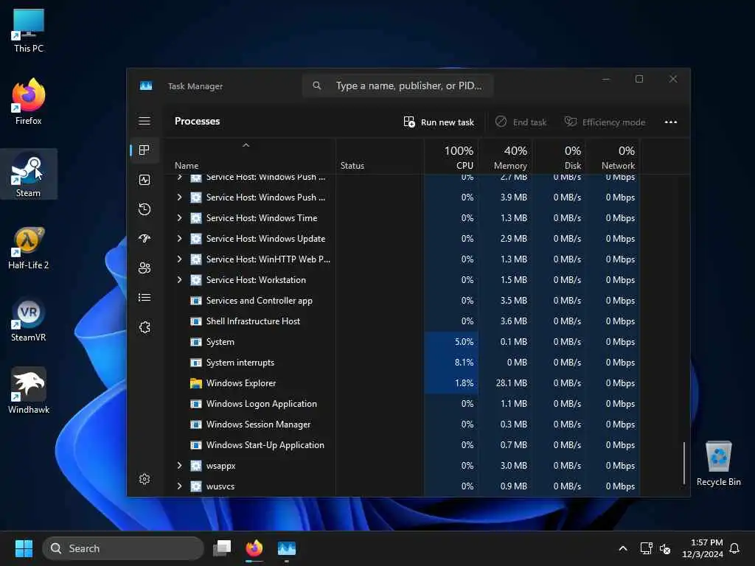
Task: Expand the 3.9 MB Windows Push service row
Action: pyautogui.click(x=179, y=198)
